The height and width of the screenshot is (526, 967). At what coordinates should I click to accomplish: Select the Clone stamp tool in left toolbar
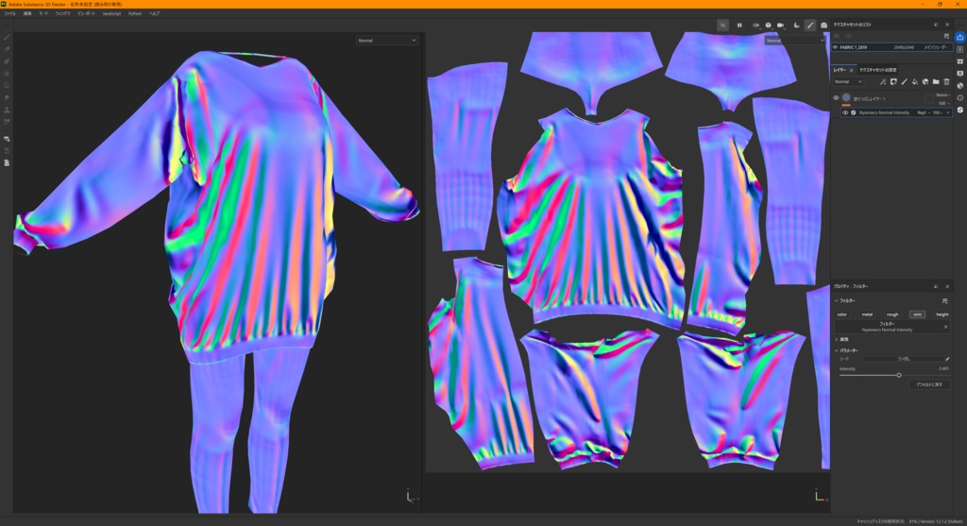[x=7, y=110]
